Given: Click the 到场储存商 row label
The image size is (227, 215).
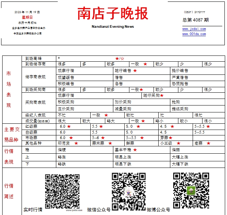Looking at the screenshot, I should coord(35,64).
